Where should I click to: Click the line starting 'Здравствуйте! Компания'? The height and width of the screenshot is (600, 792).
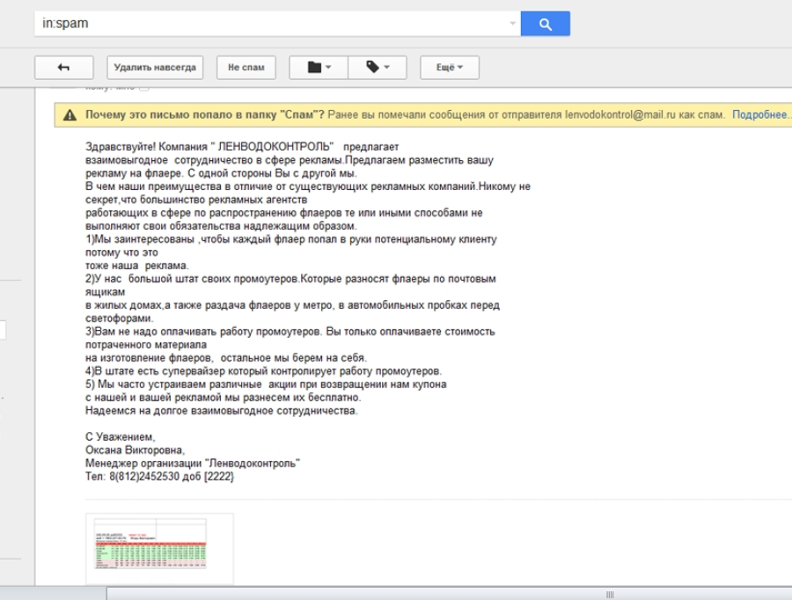tap(242, 147)
